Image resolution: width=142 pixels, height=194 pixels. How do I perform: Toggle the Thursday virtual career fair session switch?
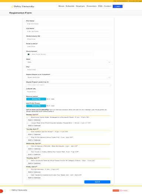click(28, 160)
